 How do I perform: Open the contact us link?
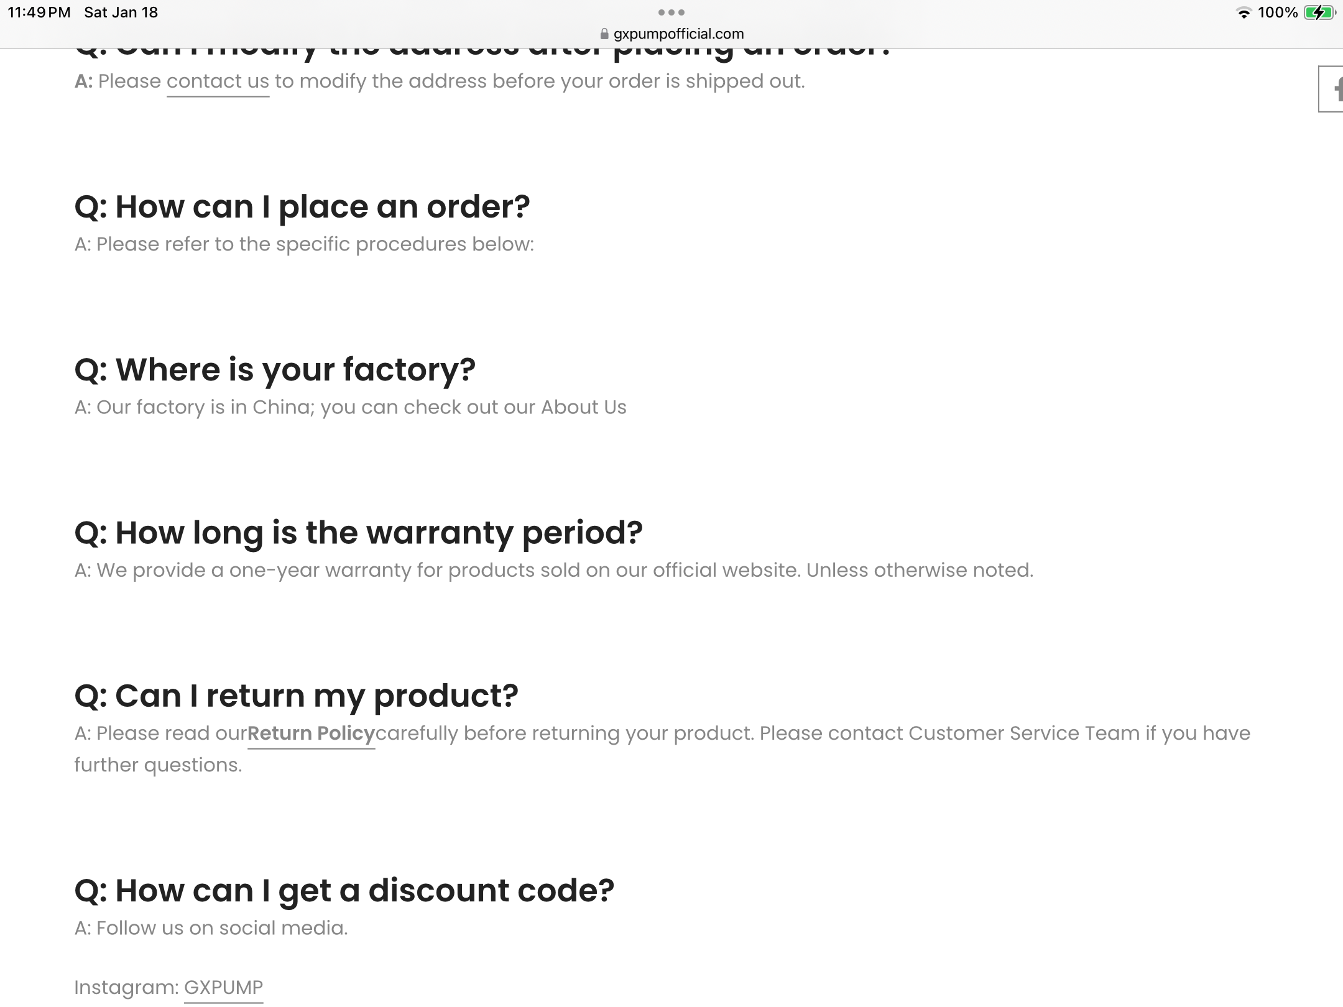218,81
